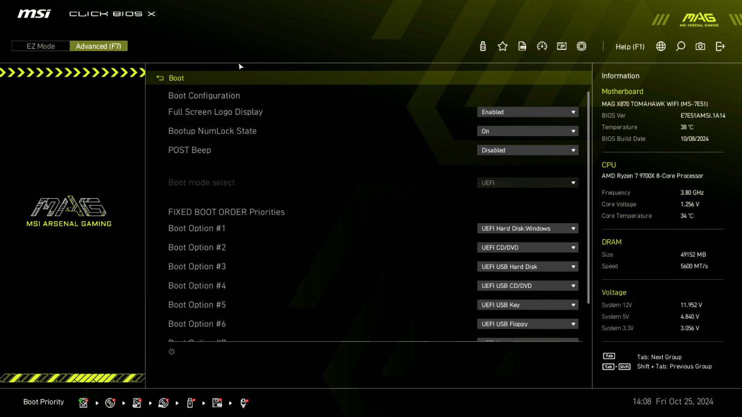Open the hardware monitor gauge icon
Image resolution: width=742 pixels, height=417 pixels.
[x=542, y=46]
